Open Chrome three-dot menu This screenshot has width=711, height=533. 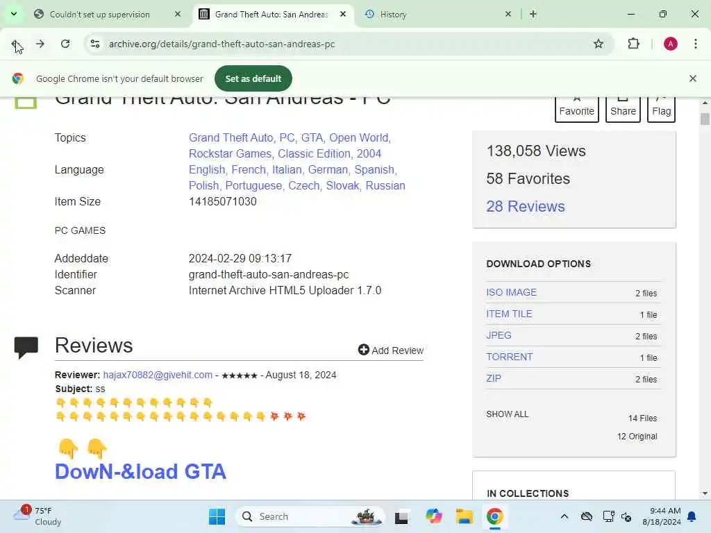pyautogui.click(x=696, y=44)
